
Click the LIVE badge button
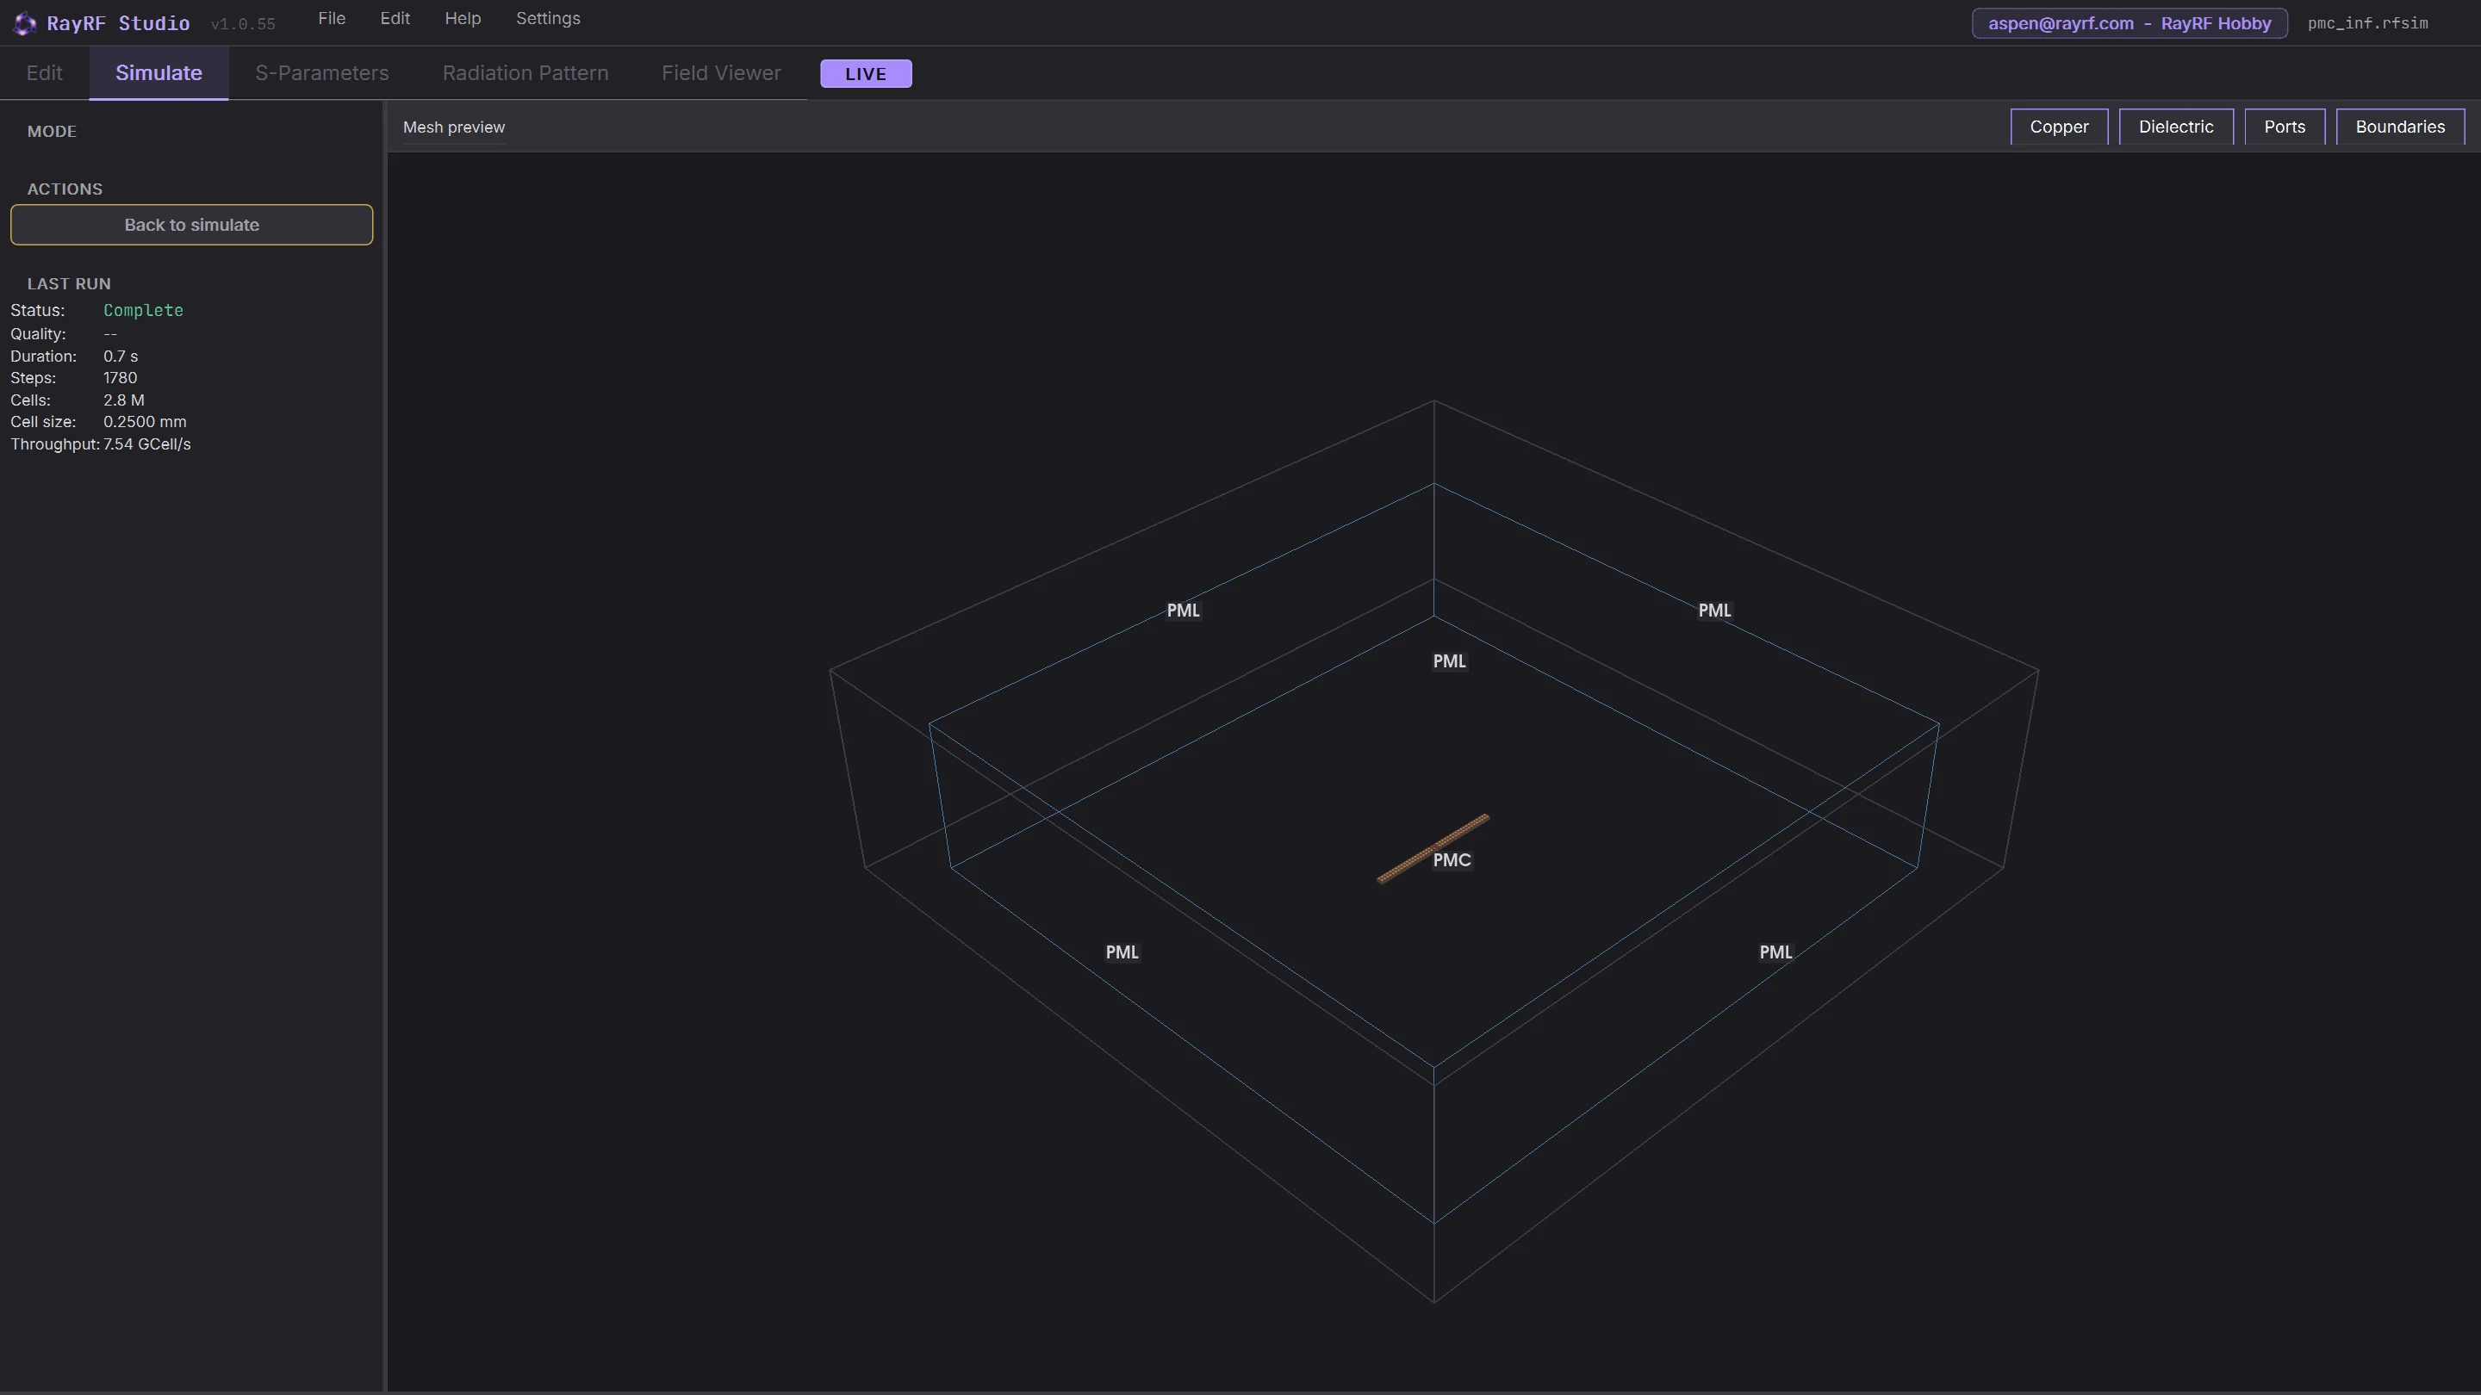pos(866,73)
